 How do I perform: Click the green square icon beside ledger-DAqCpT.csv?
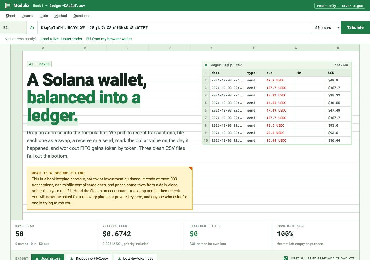206,65
